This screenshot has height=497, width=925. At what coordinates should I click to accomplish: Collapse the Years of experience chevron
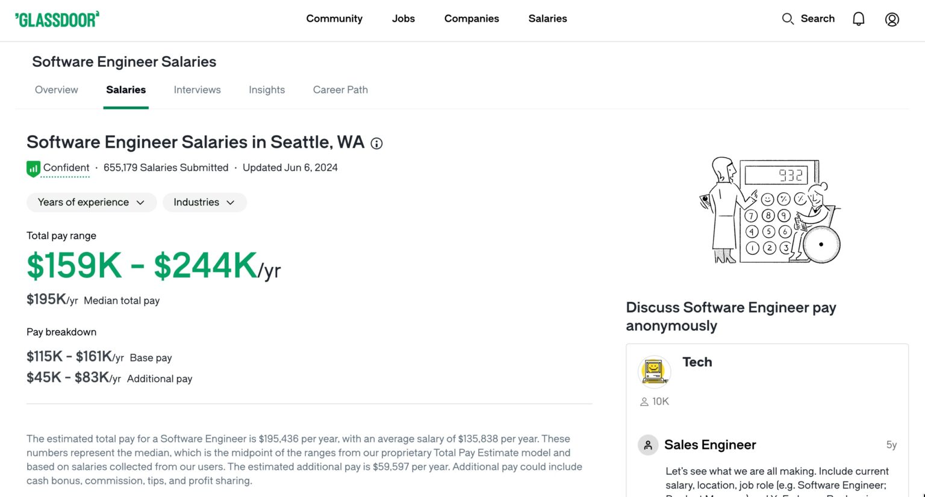pos(141,202)
